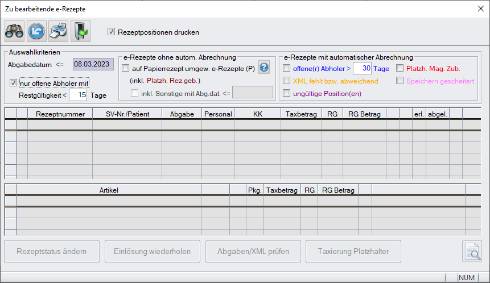Click the document preview magnifier icon
This screenshot has width=490, height=283.
click(472, 252)
